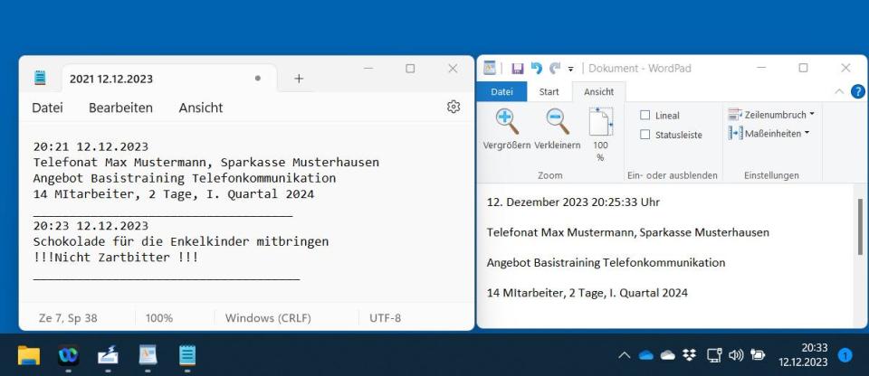
Task: Open File Explorer from the taskbar
Action: click(x=29, y=355)
